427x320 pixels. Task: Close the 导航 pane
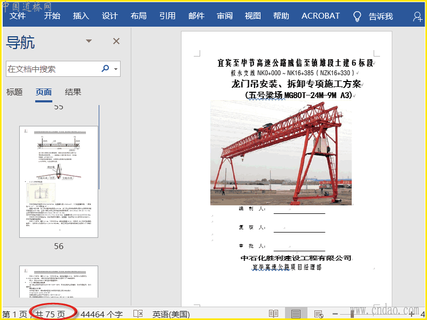click(116, 41)
